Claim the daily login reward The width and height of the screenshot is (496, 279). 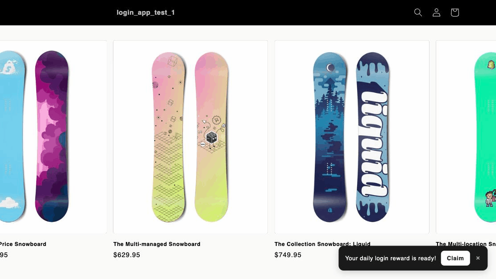(x=455, y=258)
